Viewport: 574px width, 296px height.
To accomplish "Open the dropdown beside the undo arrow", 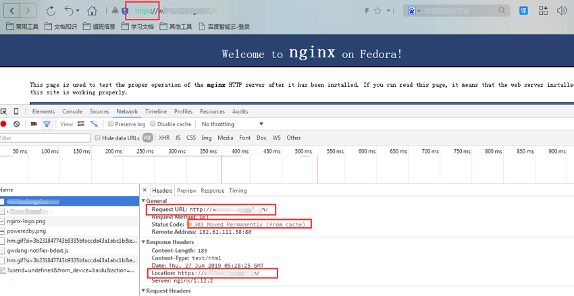I will pos(78,11).
